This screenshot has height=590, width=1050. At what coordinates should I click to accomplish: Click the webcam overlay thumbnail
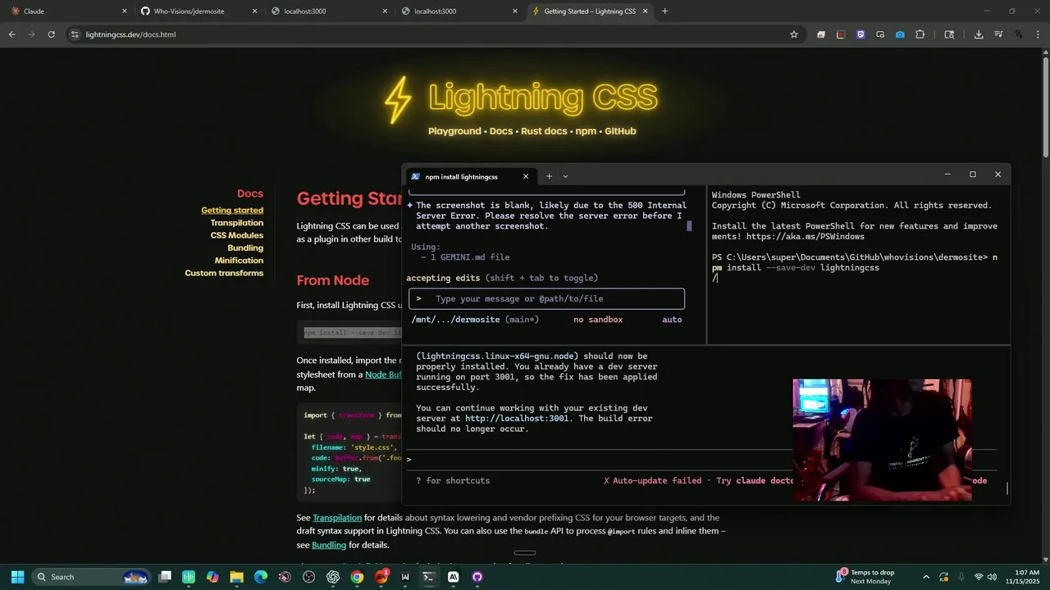pos(882,440)
